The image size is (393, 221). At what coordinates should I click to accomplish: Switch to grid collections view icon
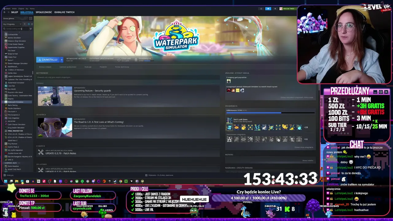coord(30,18)
